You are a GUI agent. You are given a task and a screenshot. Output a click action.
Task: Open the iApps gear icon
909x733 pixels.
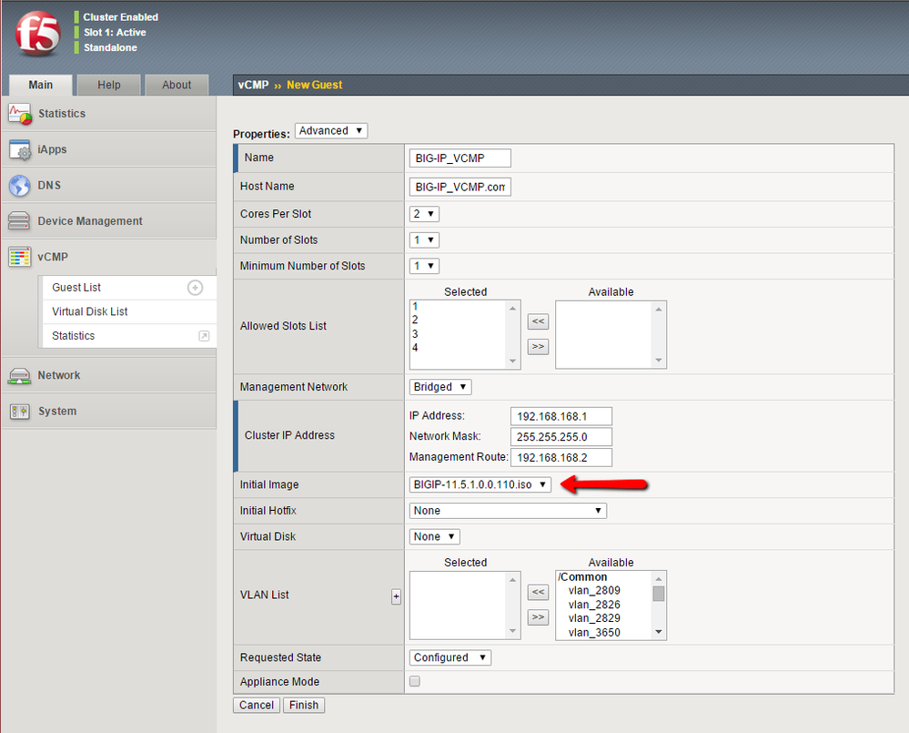[x=20, y=149]
